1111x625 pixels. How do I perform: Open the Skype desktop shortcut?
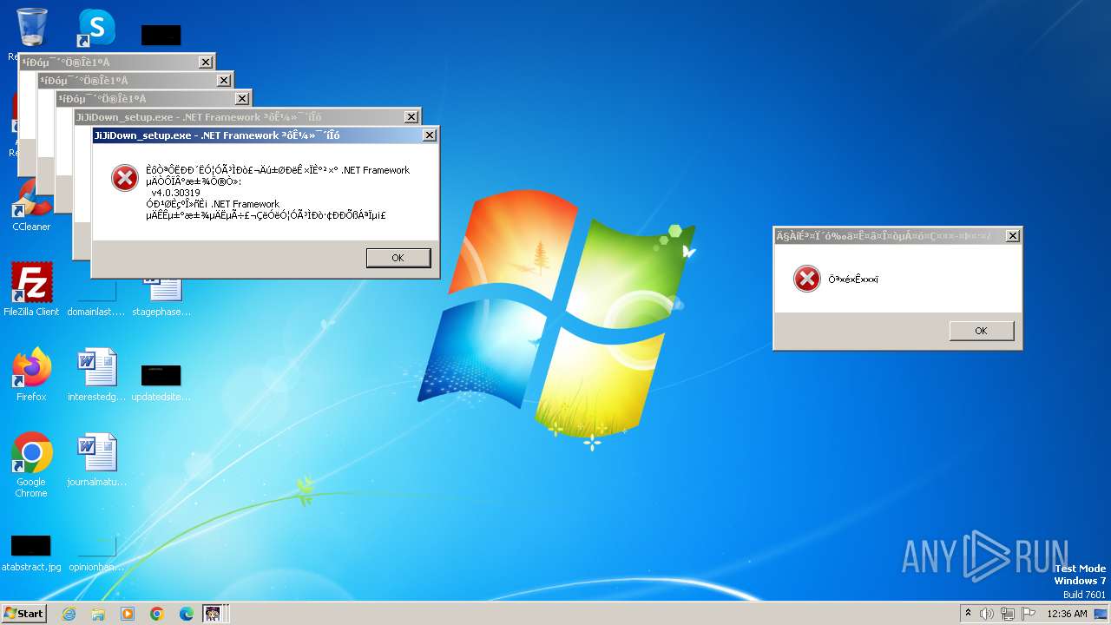tap(95, 28)
